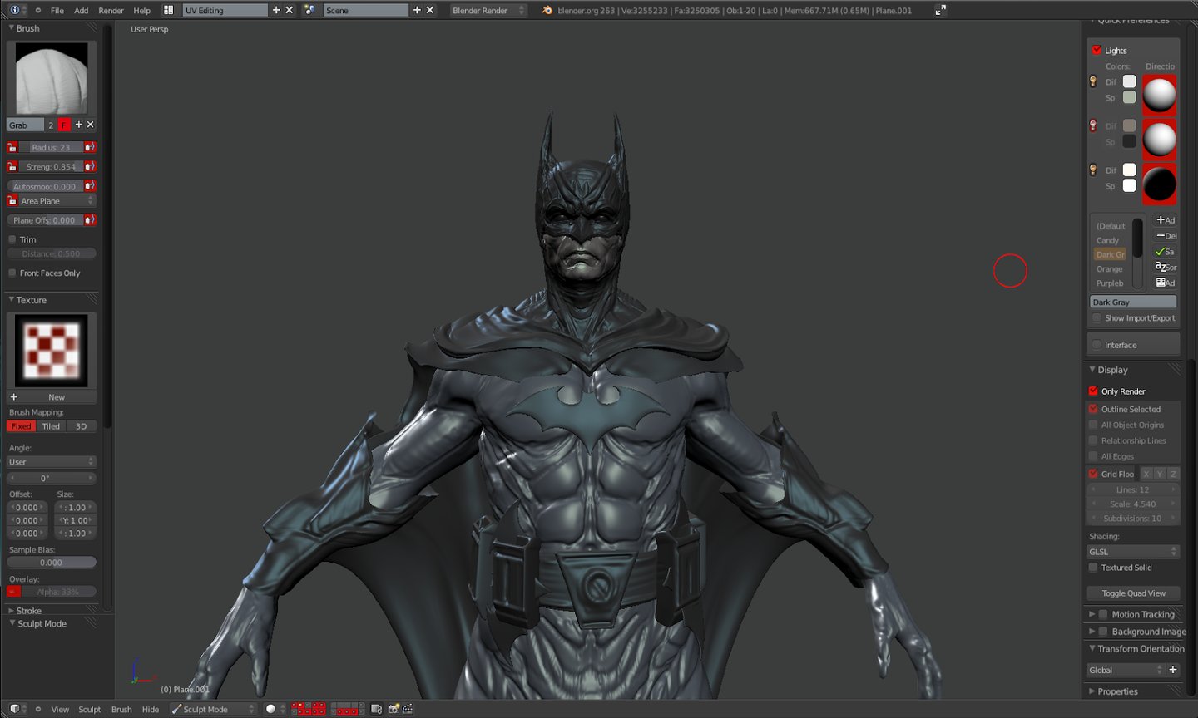The image size is (1198, 718).
Task: Collapse the Display panel
Action: tap(1092, 370)
